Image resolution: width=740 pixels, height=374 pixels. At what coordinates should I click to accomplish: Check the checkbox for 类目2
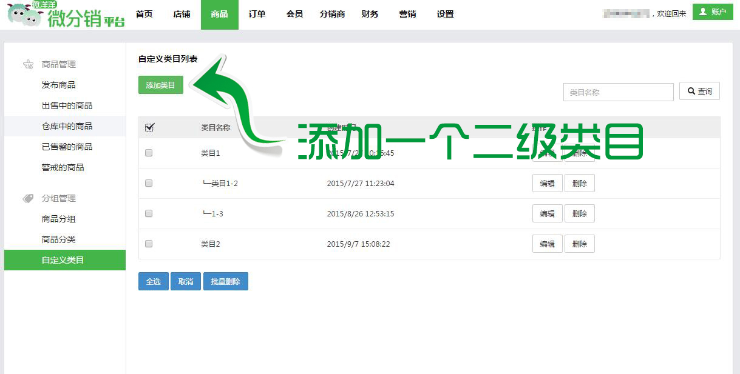(149, 244)
